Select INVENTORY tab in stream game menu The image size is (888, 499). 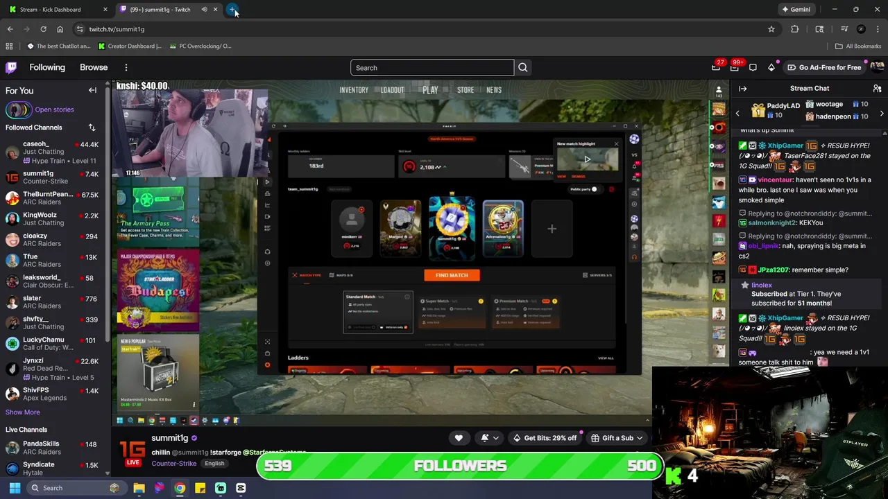click(x=354, y=90)
